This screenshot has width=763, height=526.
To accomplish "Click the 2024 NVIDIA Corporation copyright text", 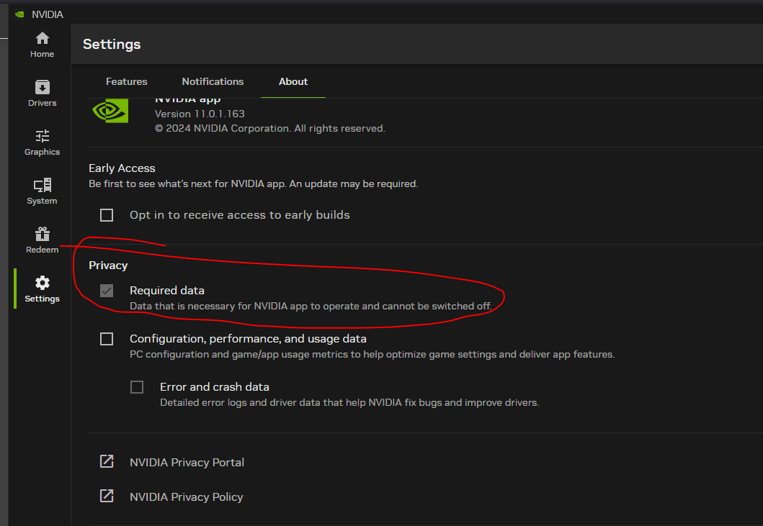I will [270, 128].
